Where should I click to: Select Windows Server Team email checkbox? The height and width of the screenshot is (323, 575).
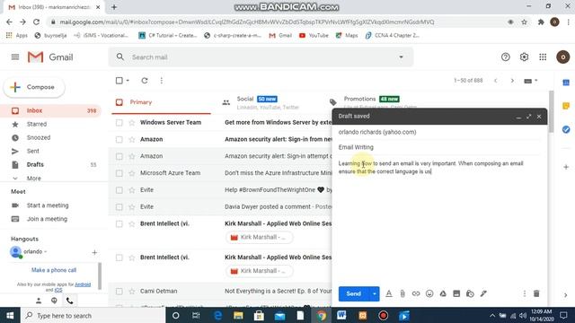pyautogui.click(x=119, y=123)
